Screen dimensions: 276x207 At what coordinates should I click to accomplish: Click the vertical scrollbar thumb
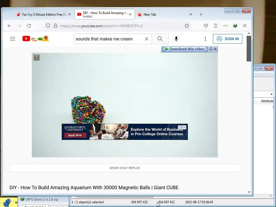[x=249, y=49]
